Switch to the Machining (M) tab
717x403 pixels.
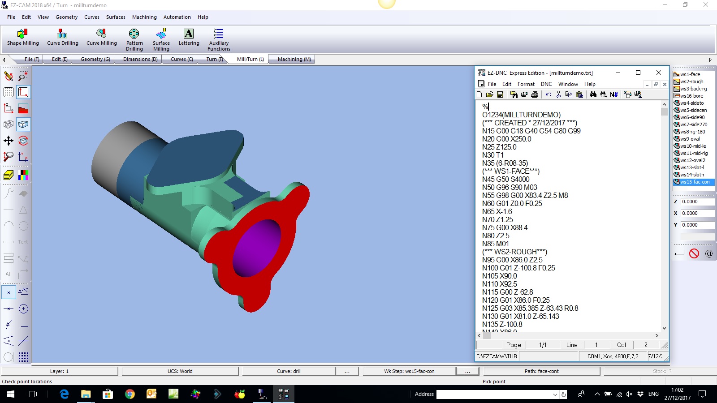294,59
